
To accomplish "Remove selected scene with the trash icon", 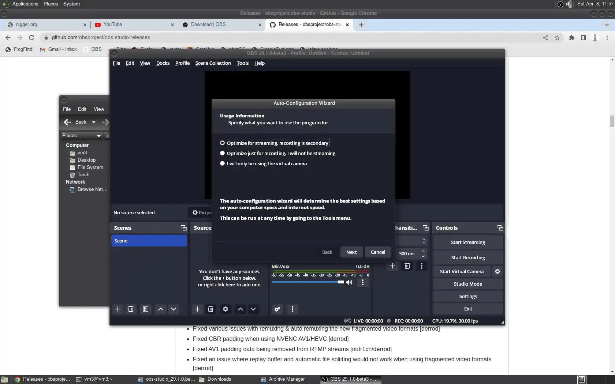I will click(x=131, y=309).
